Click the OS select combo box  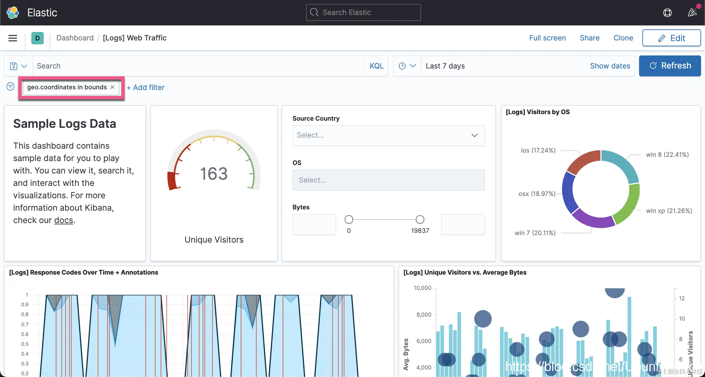(x=388, y=180)
